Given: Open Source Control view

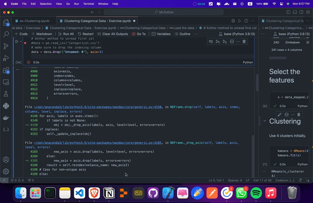Looking at the screenshot, I should pos(6,46).
